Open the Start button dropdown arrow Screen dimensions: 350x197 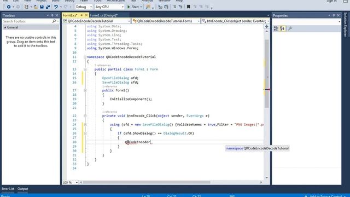click(x=141, y=7)
